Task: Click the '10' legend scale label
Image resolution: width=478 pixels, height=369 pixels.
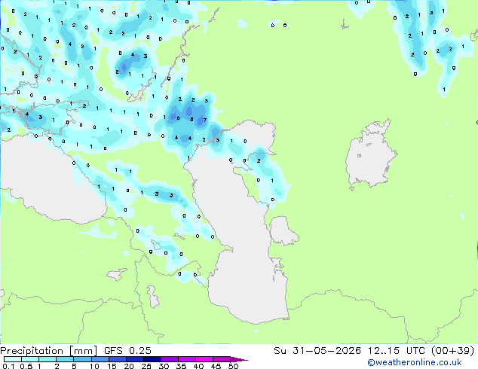Action: tap(94, 366)
